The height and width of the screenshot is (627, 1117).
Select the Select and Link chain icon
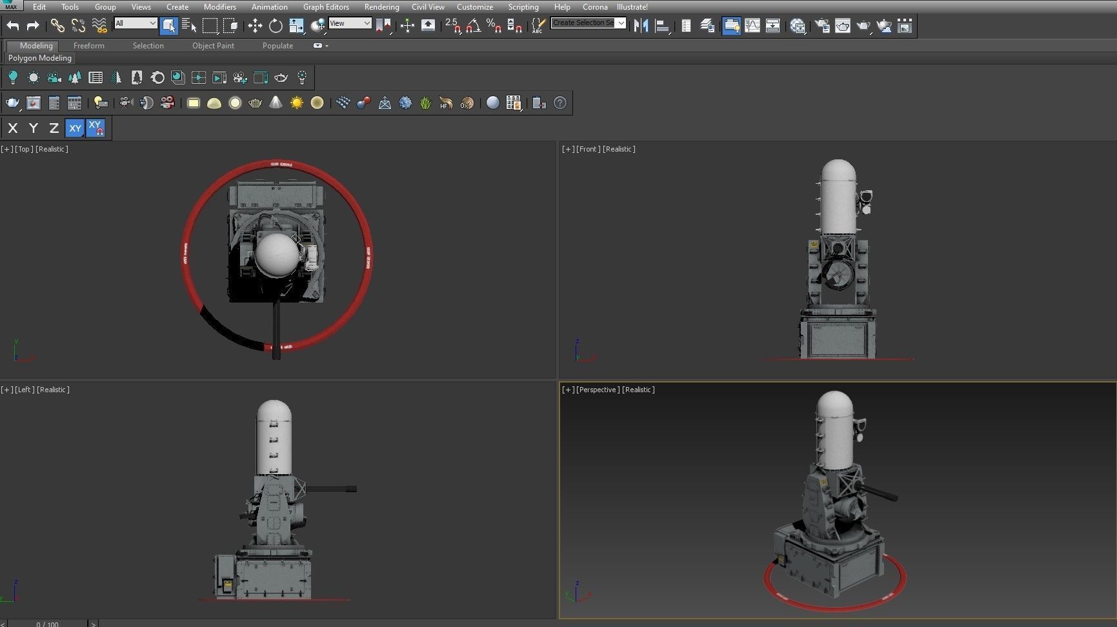tap(57, 26)
